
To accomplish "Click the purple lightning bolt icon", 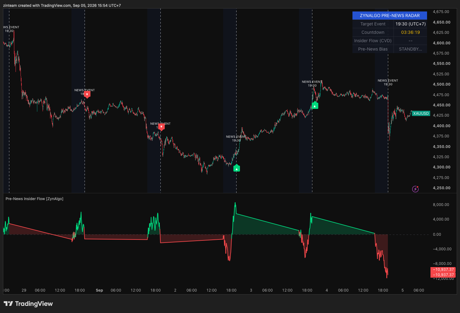I will point(415,189).
